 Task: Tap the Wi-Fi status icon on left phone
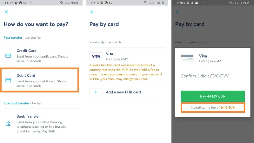click(x=61, y=3)
